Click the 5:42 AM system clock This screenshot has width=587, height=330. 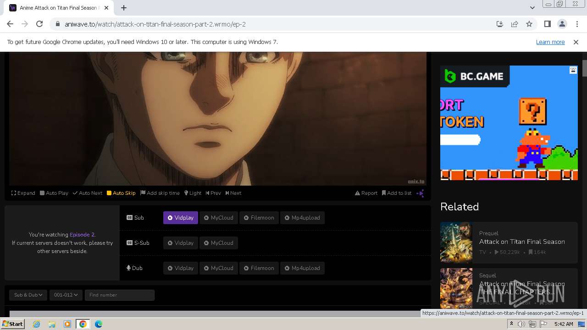click(x=564, y=324)
